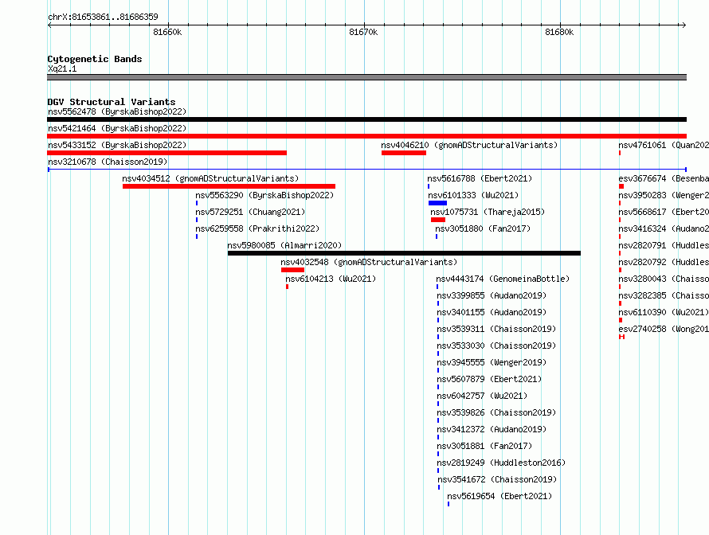Screen dimensions: 709x535
Task: Click the Xq21.1 band label
Action: coord(62,68)
